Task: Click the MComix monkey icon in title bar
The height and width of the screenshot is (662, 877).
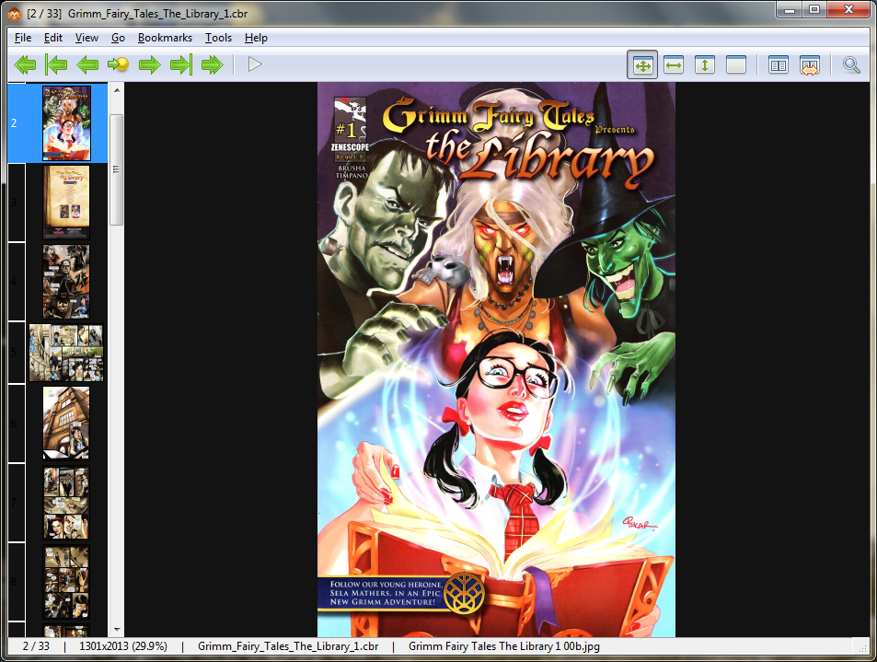Action: coord(15,14)
